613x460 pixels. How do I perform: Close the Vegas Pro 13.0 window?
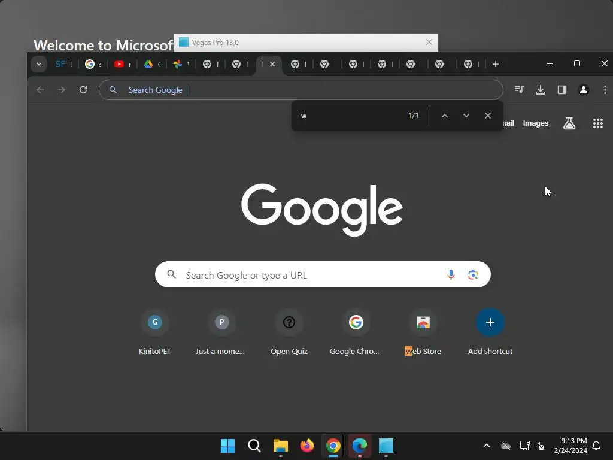coord(429,43)
